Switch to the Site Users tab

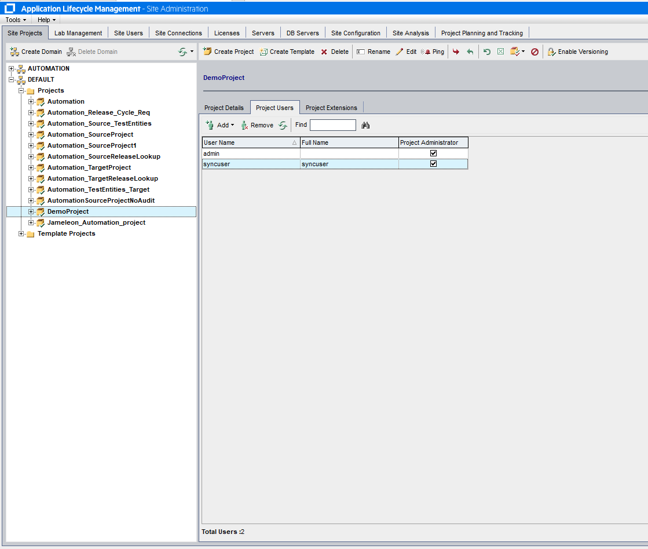point(128,33)
